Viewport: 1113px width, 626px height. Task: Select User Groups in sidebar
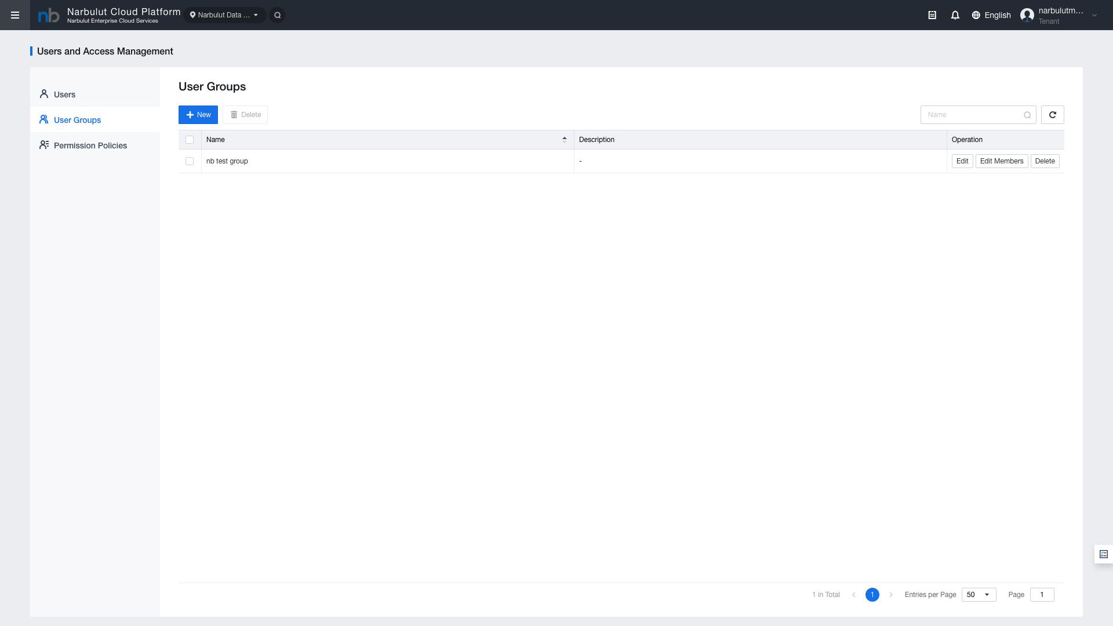[x=95, y=120]
